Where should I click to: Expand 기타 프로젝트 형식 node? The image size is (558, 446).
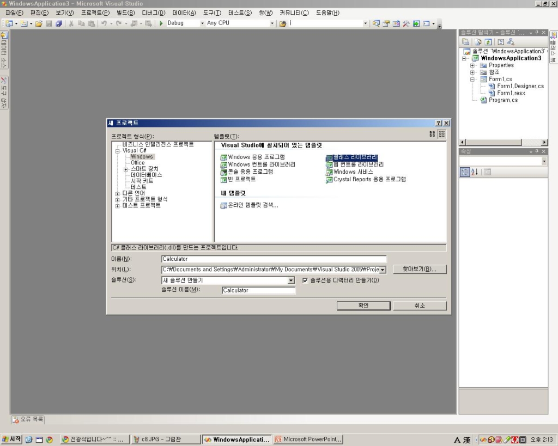coord(118,200)
